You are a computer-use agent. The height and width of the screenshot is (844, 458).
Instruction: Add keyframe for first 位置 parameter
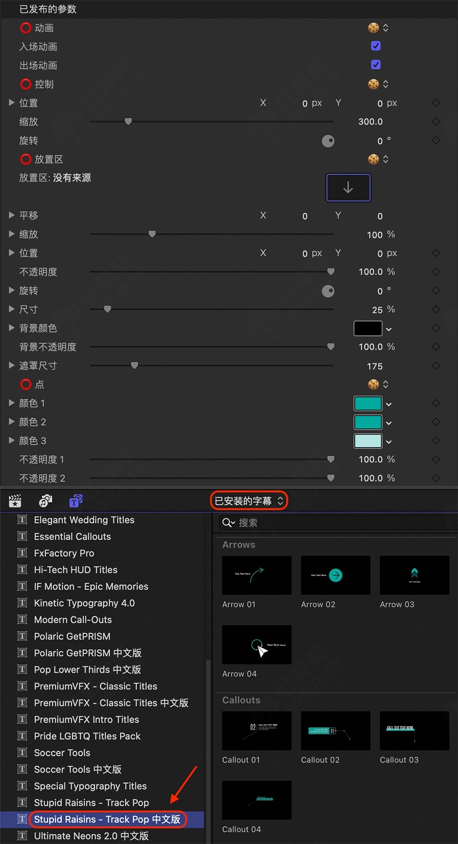(436, 103)
